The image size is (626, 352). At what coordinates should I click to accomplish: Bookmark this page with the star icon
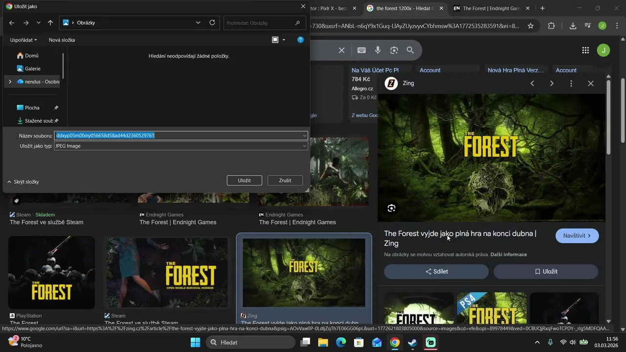(531, 26)
